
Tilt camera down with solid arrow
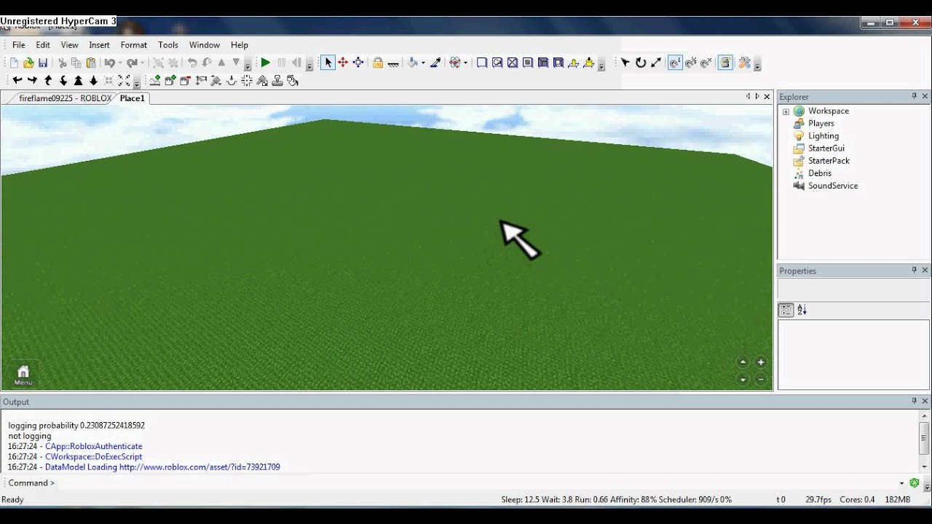tap(93, 80)
